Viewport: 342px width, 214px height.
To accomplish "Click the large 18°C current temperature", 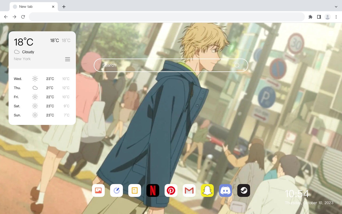I will pyautogui.click(x=24, y=42).
